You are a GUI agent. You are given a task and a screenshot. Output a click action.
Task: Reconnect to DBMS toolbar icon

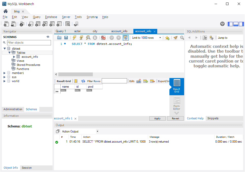tap(76, 24)
